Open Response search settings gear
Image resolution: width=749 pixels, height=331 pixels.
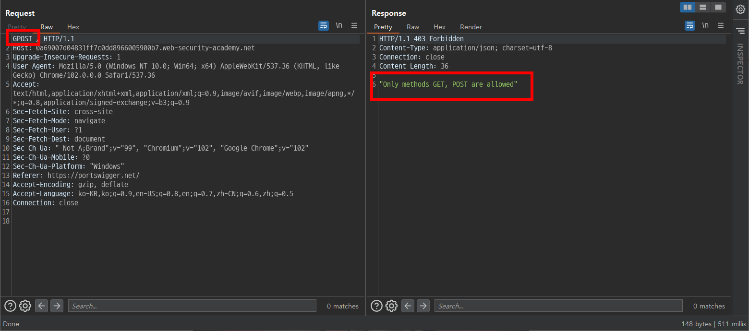(x=392, y=306)
